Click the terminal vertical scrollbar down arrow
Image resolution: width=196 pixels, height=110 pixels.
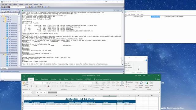122,64
